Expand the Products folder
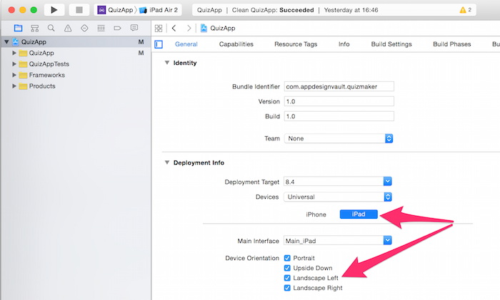500x300 pixels. point(14,86)
